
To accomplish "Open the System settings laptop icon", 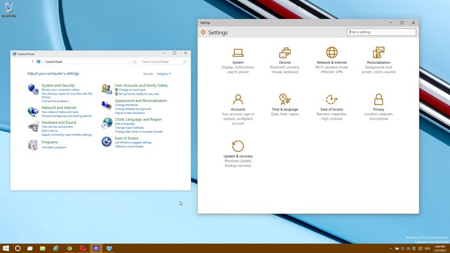I will click(x=238, y=53).
